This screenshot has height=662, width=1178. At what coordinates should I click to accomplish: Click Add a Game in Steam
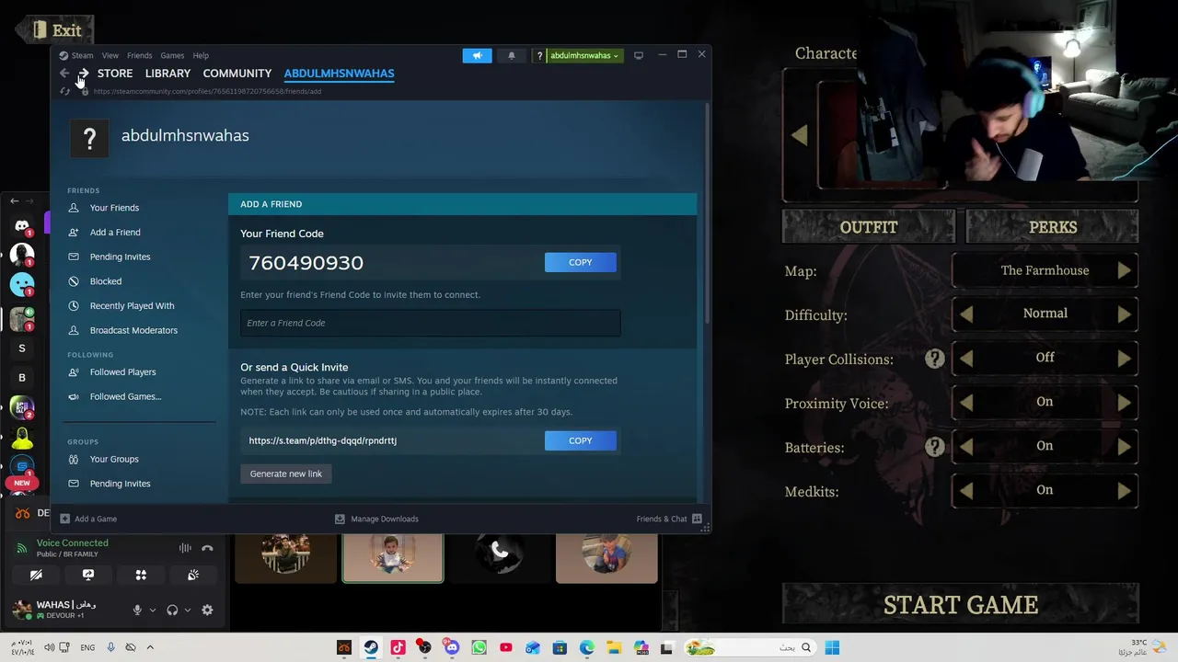88,519
